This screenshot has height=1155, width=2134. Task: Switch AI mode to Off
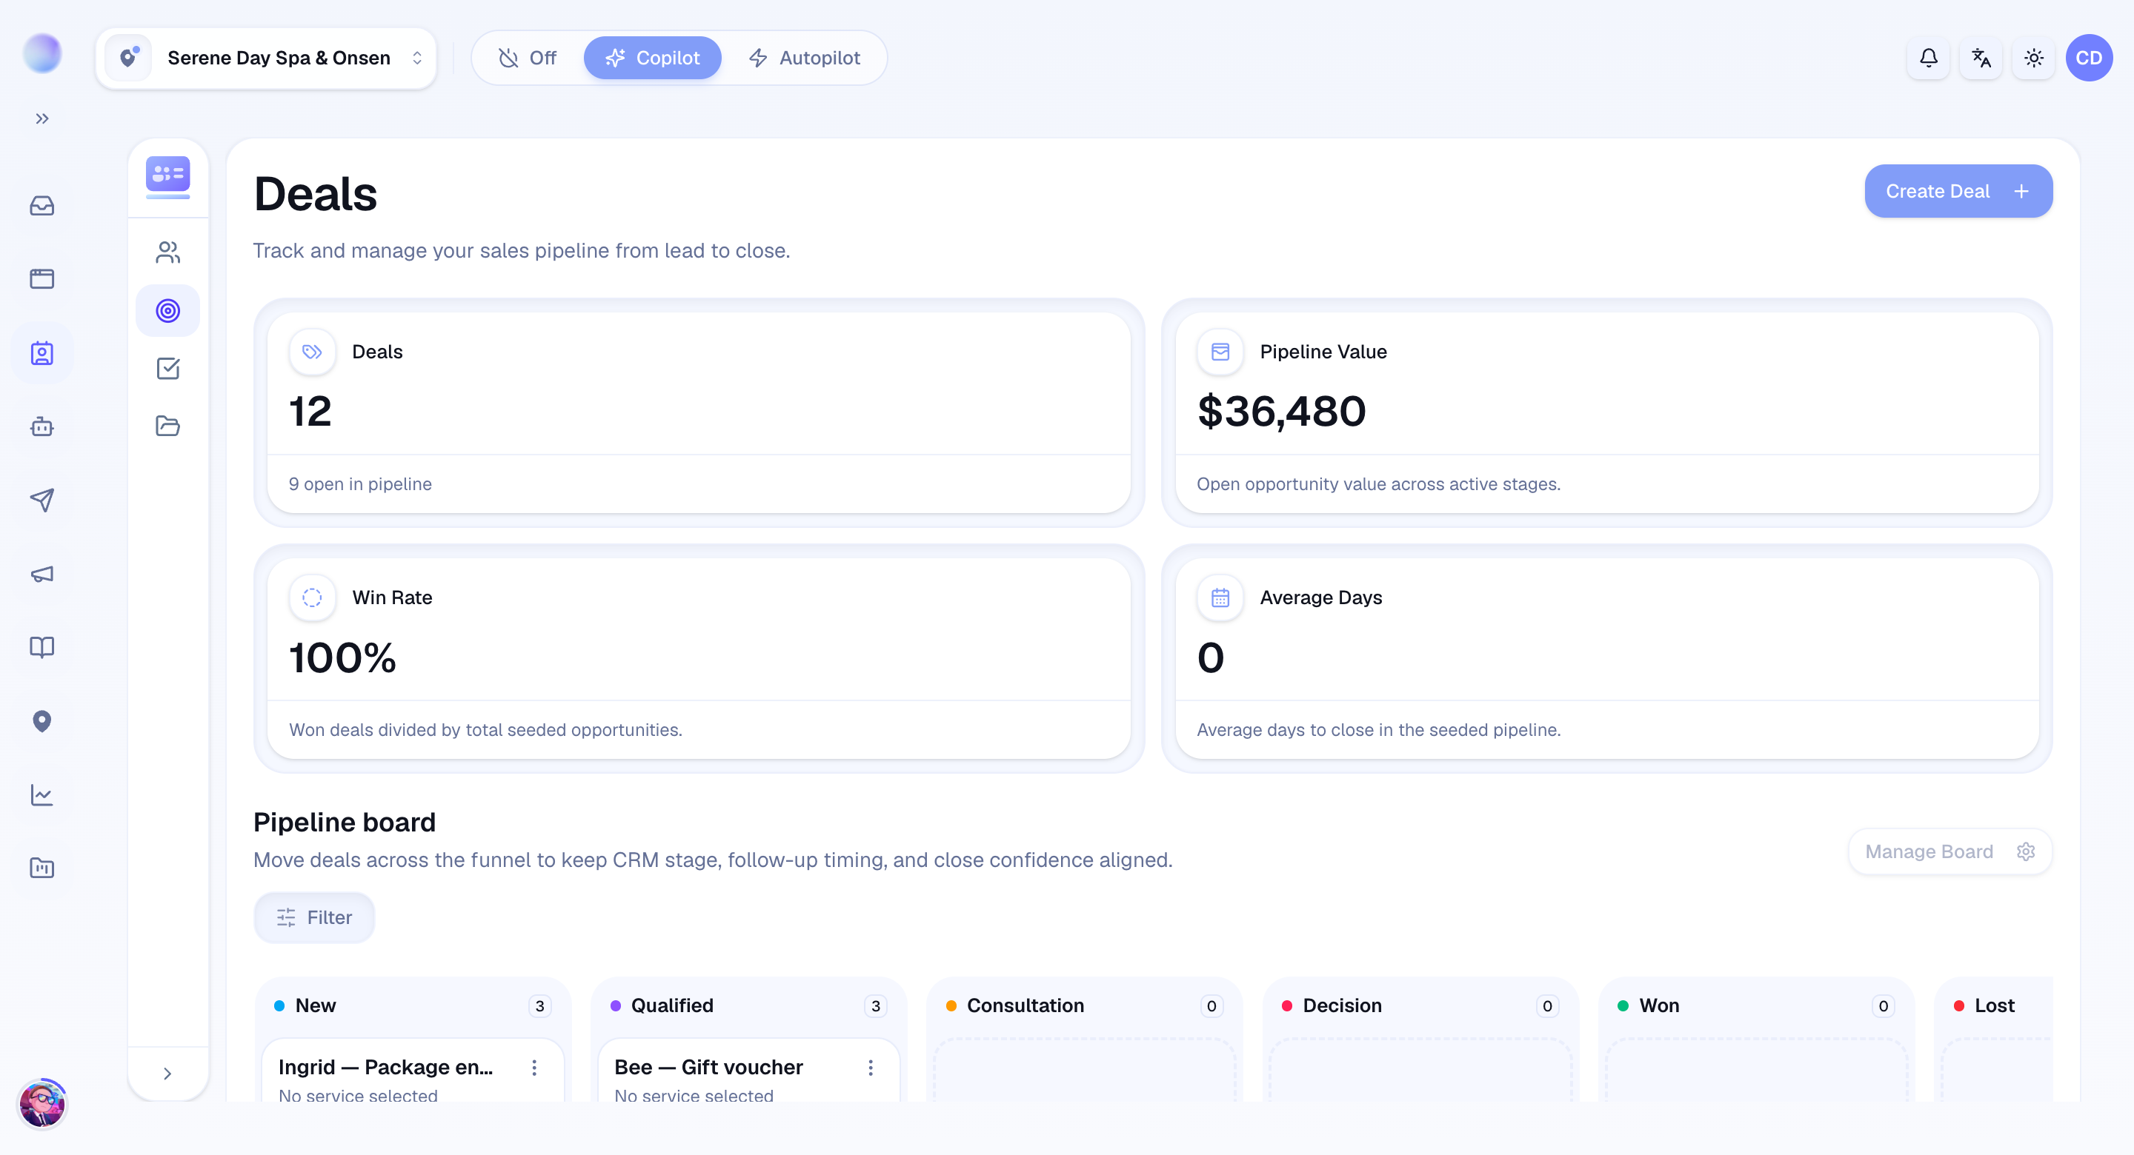point(528,58)
